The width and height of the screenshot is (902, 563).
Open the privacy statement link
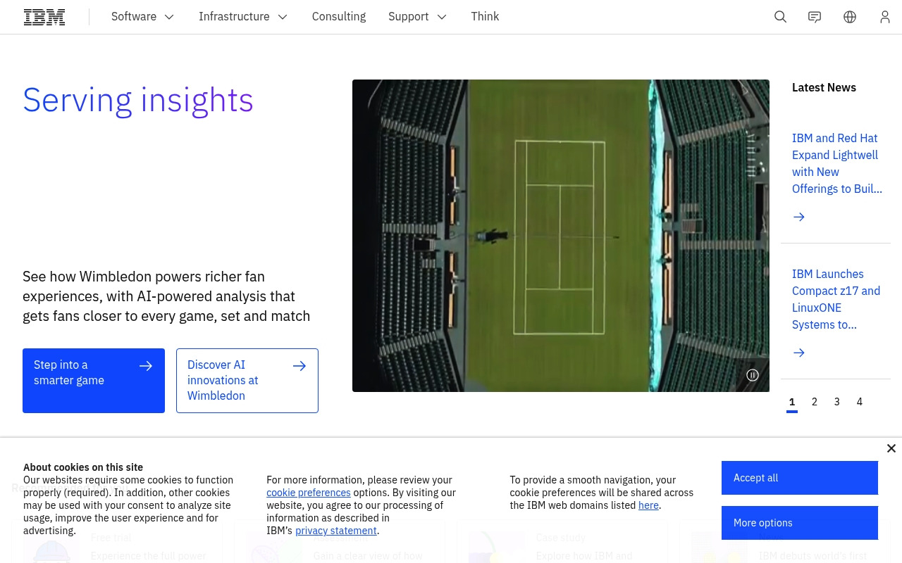coord(336,531)
